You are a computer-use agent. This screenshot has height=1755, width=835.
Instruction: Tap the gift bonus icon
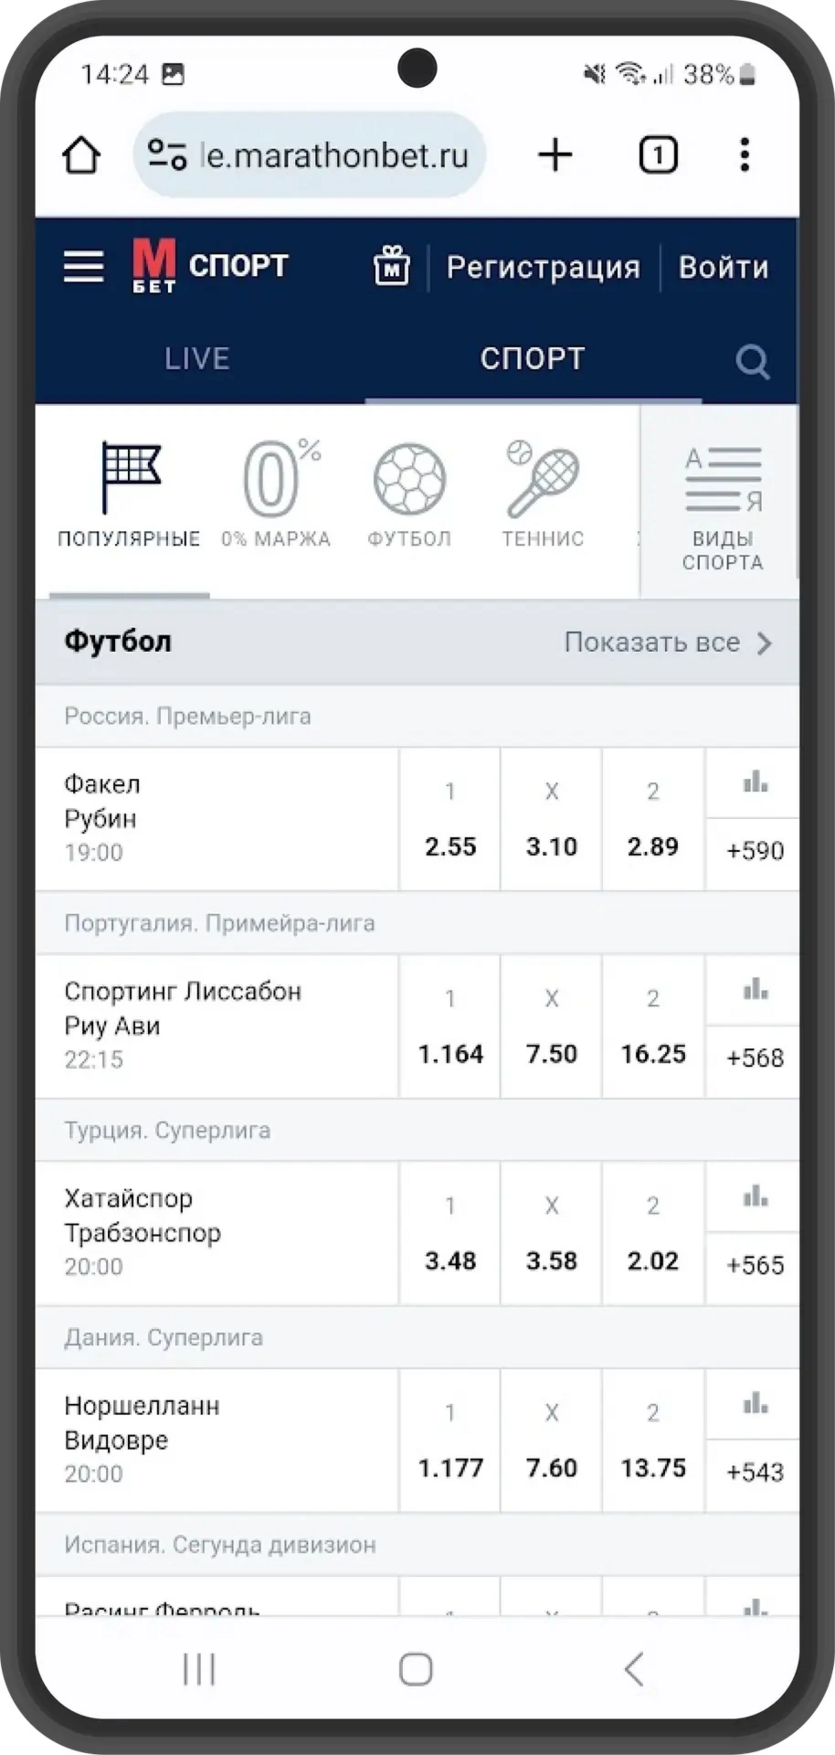pos(391,266)
